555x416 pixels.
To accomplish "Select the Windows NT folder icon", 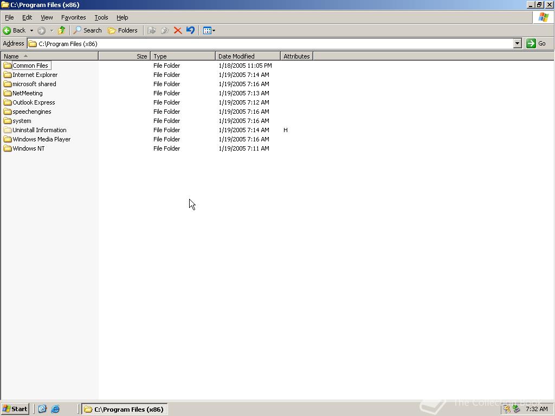I will tap(8, 148).
